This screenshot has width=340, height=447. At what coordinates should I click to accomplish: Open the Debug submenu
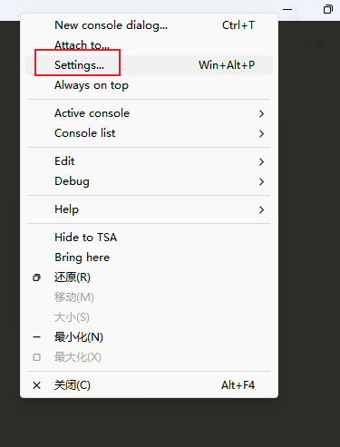pos(149,181)
